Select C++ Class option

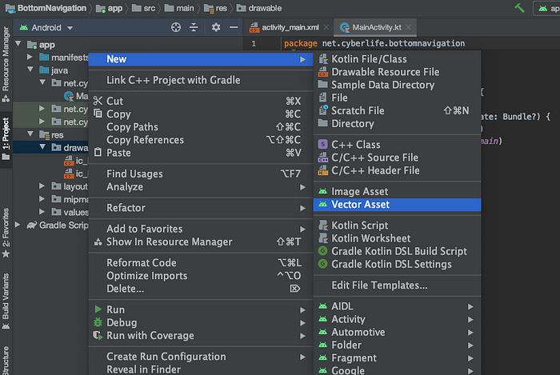pyautogui.click(x=397, y=145)
